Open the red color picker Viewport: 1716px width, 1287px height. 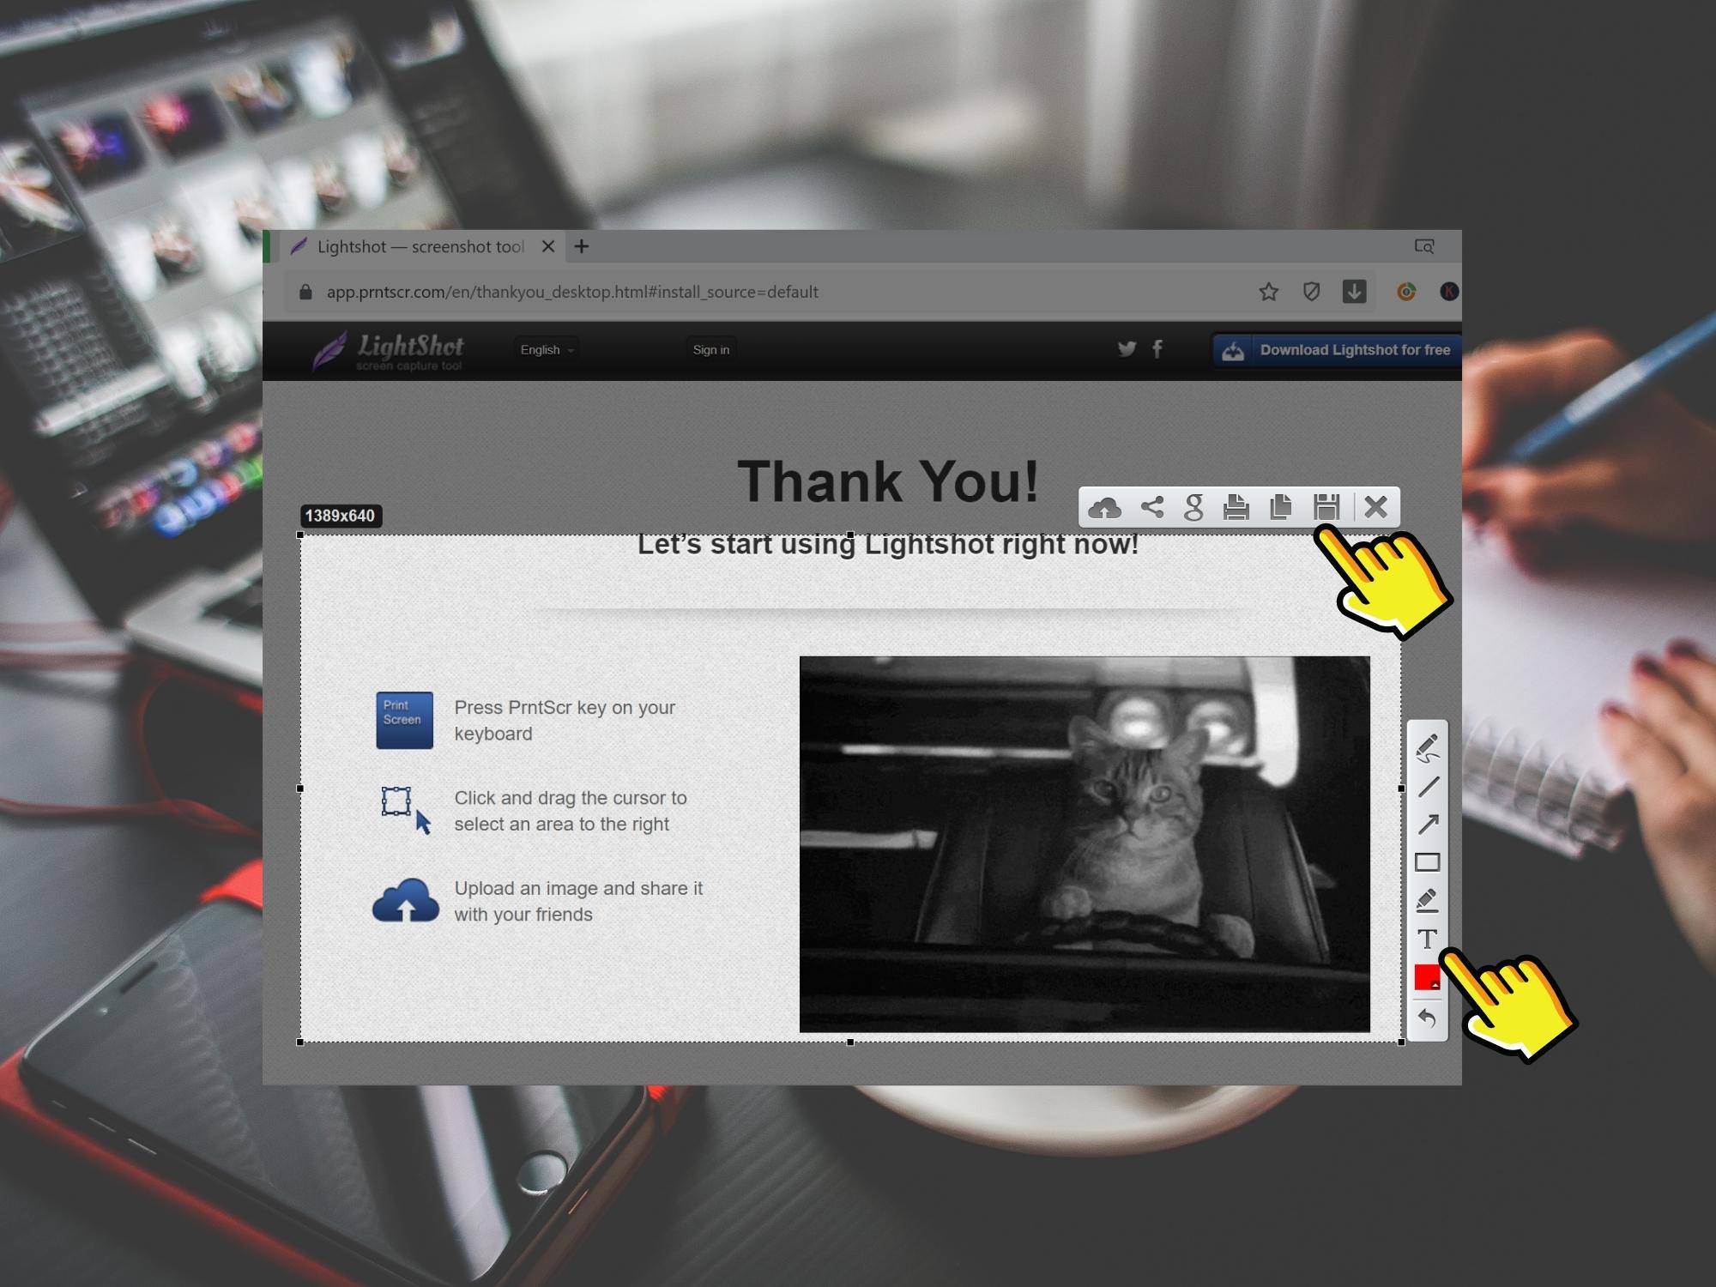[1427, 977]
